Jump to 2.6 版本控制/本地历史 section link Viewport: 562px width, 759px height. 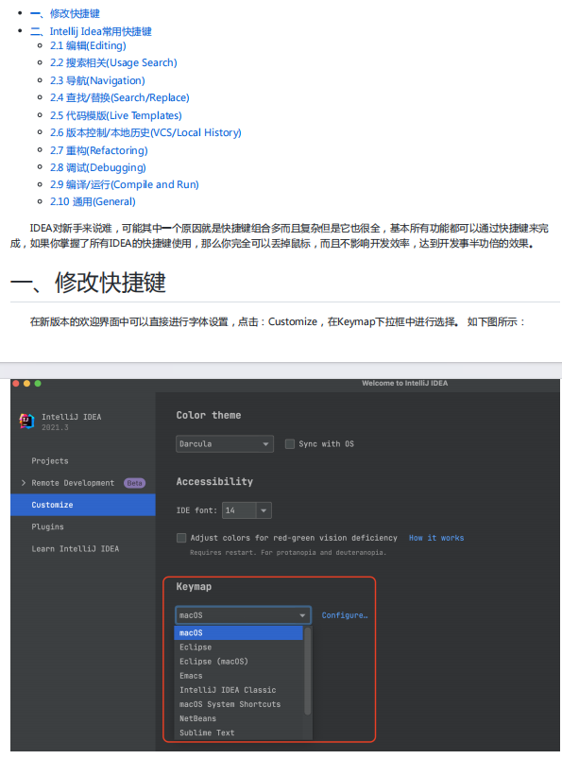[145, 132]
